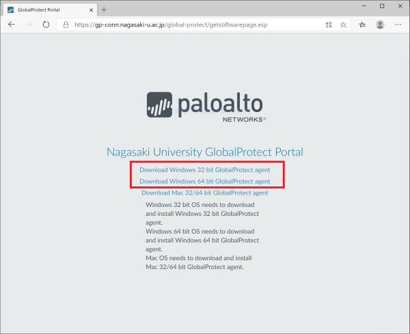Image resolution: width=410 pixels, height=334 pixels.
Task: Reload the page with the refresh icon
Action: [46, 24]
